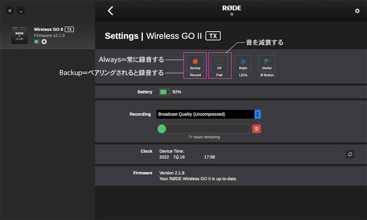Go back with the left chevron arrow
367x220 pixels.
click(x=110, y=11)
